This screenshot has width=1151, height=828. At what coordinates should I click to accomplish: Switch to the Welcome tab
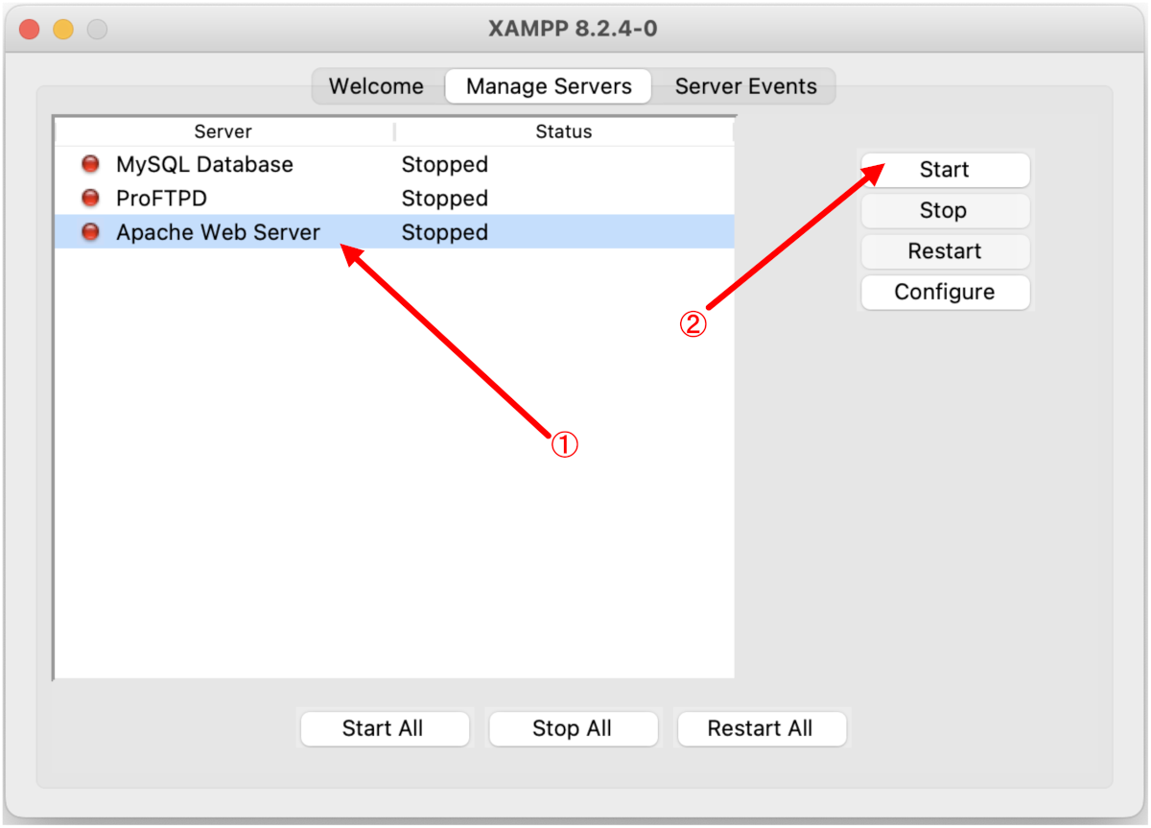tap(376, 86)
